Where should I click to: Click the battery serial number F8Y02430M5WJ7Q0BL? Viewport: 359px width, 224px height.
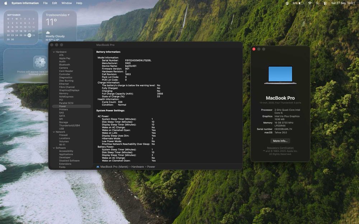pos(138,60)
